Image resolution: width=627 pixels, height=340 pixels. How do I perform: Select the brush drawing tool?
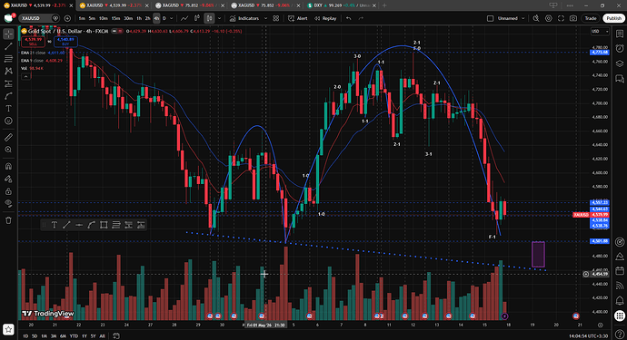8,96
